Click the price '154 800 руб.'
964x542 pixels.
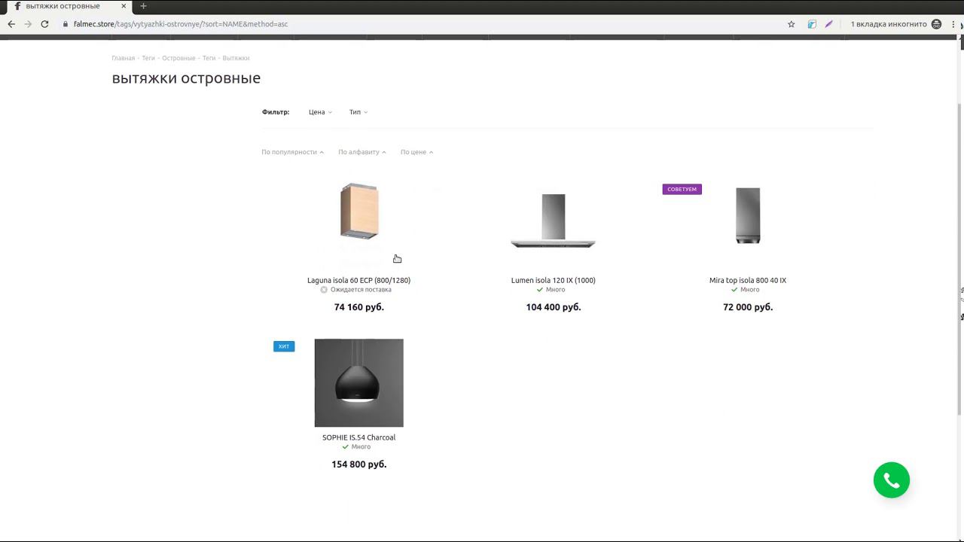point(359,464)
